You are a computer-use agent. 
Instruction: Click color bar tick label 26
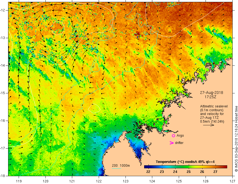tap(202, 172)
